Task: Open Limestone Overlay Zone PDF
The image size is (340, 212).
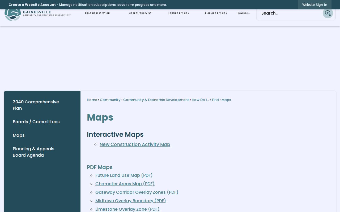Action: click(127, 209)
